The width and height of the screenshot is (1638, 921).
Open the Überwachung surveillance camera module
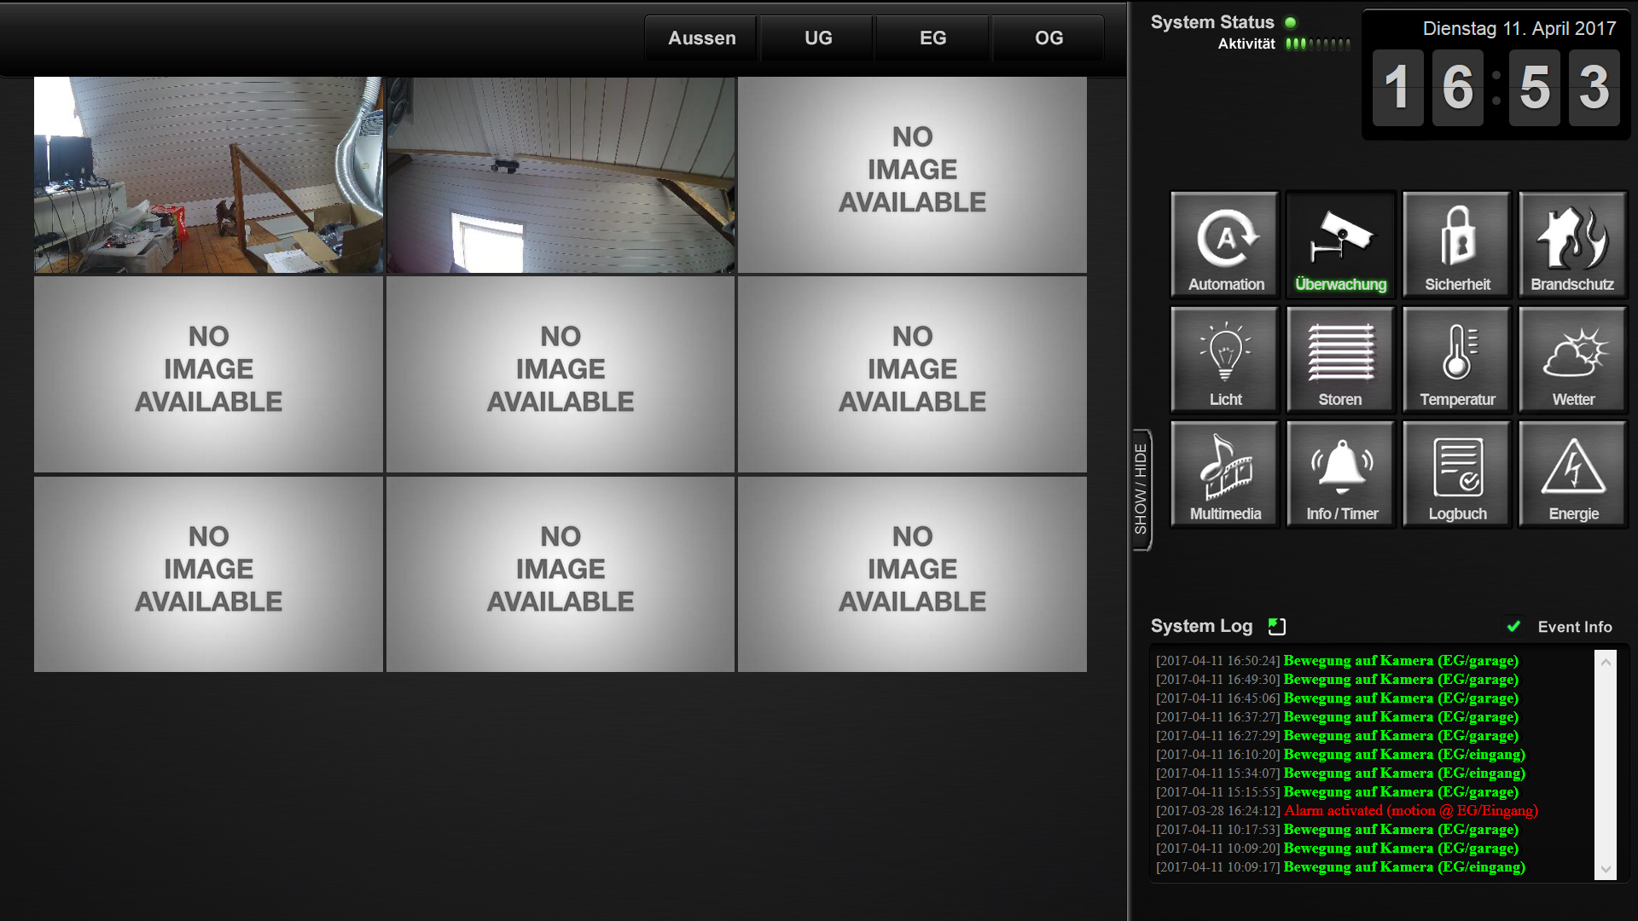pyautogui.click(x=1341, y=245)
